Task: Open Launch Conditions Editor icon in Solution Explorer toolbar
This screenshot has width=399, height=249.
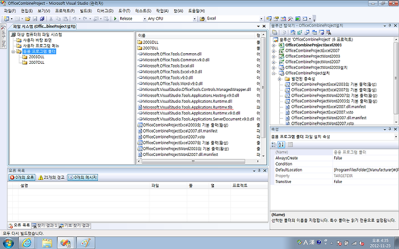Action: click(x=329, y=32)
